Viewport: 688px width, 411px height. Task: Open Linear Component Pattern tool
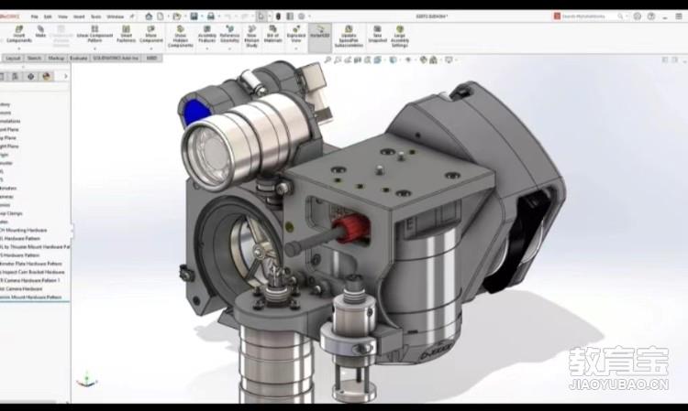point(94,34)
